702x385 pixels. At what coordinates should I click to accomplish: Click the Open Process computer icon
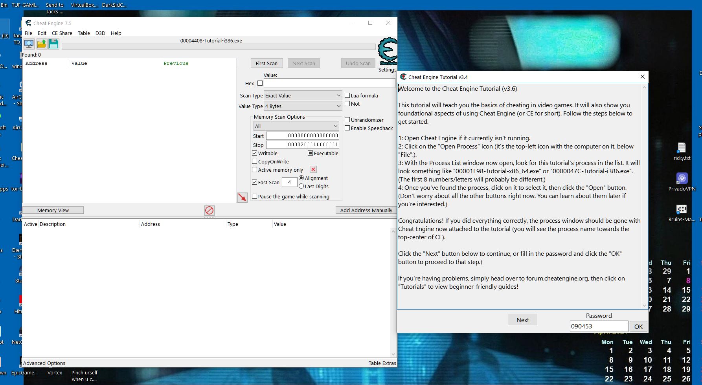[29, 44]
